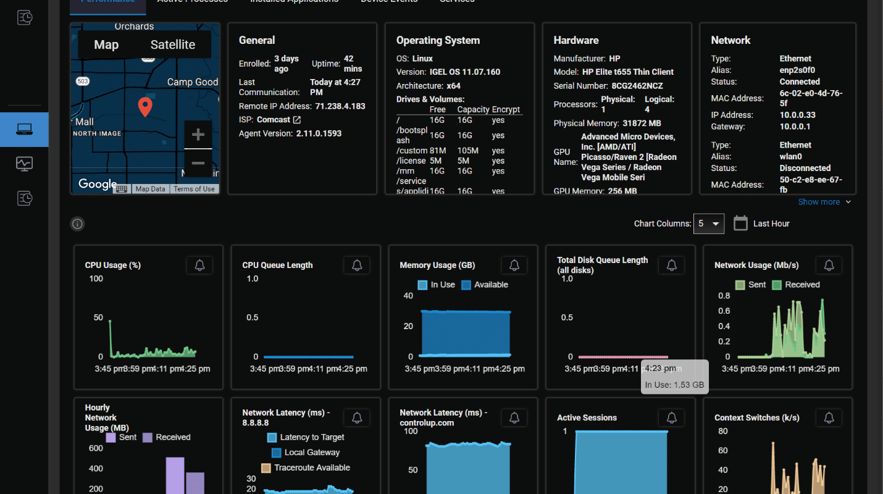883x494 pixels.
Task: Toggle Received series in Hourly Network Usage
Action: (x=167, y=437)
